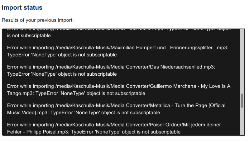Click scrollbar track above the thumb
Screen dimensions: 249x141
[x=242, y=61]
